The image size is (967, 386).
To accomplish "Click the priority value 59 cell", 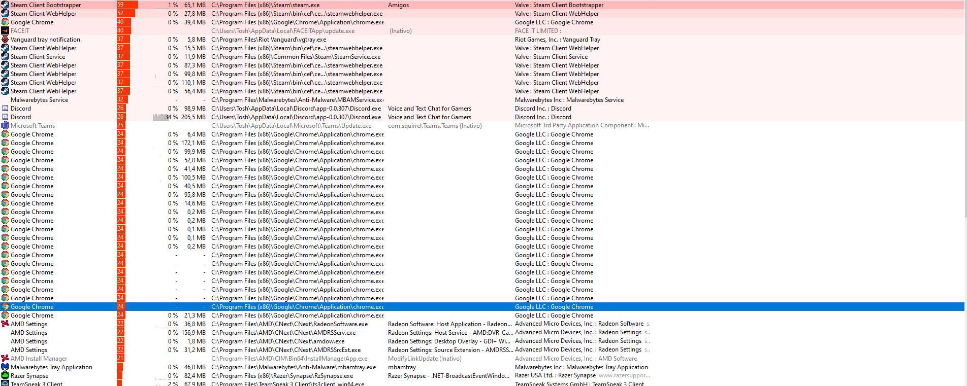I will tap(127, 5).
